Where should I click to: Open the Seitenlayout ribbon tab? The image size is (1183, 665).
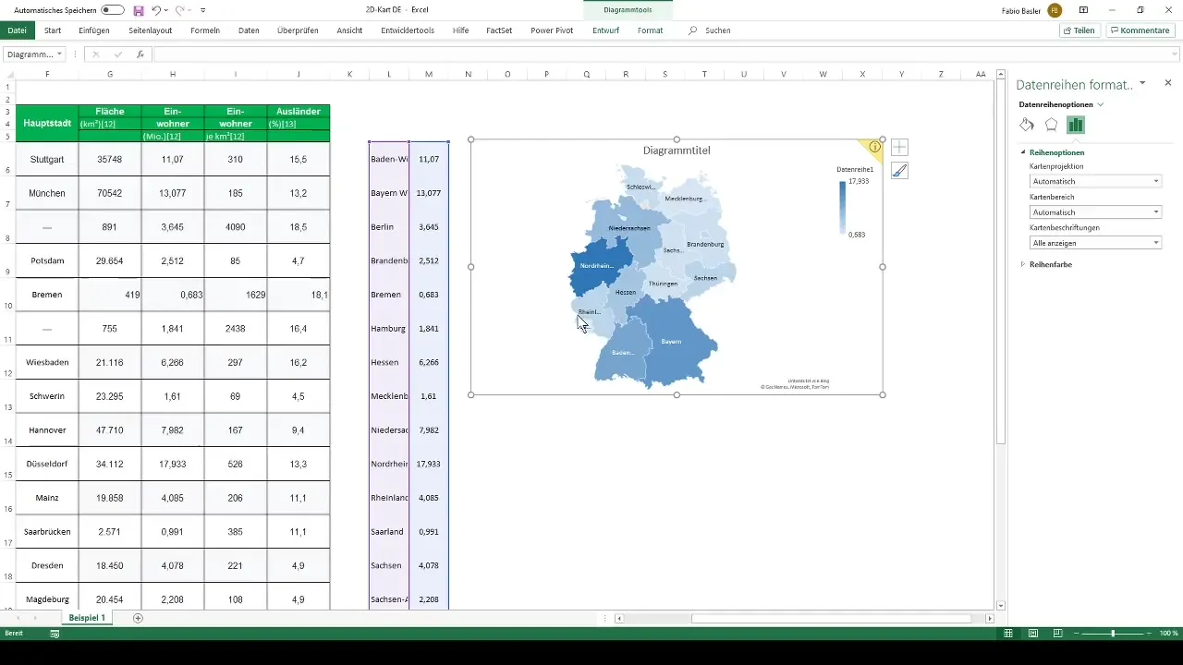(151, 30)
